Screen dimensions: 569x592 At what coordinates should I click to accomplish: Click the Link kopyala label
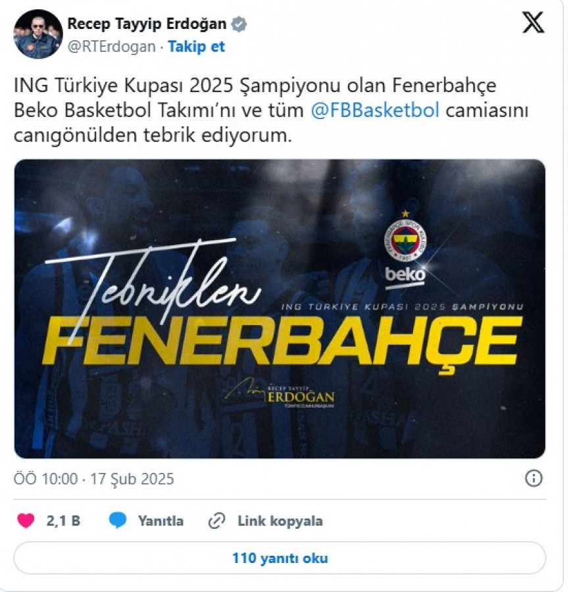[280, 521]
